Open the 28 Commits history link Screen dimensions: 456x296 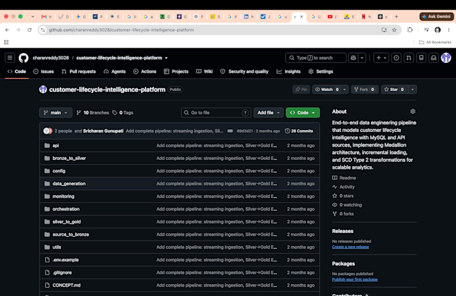pyautogui.click(x=299, y=131)
